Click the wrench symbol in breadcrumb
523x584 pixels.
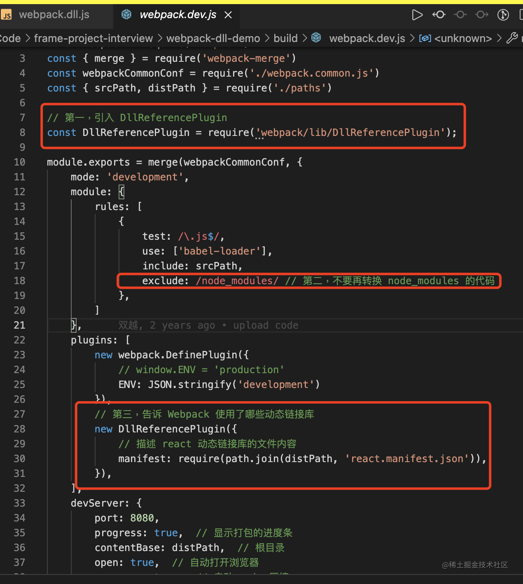click(x=512, y=38)
